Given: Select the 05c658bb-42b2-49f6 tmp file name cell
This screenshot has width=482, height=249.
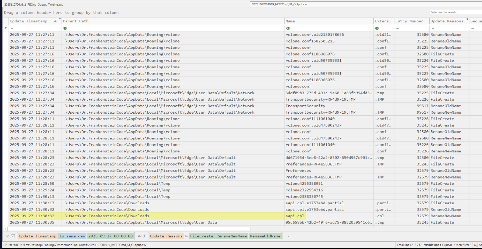Looking at the screenshot, I should pyautogui.click(x=329, y=222).
